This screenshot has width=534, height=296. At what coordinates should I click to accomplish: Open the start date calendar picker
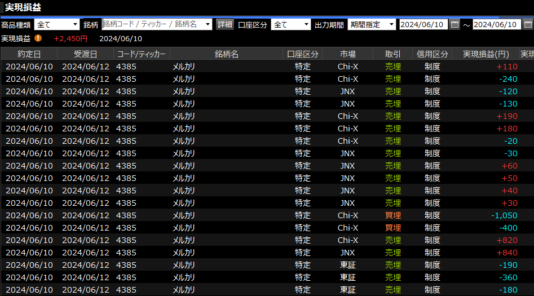click(x=454, y=24)
